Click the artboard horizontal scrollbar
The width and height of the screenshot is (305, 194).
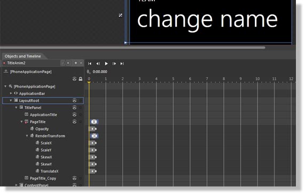132,47
